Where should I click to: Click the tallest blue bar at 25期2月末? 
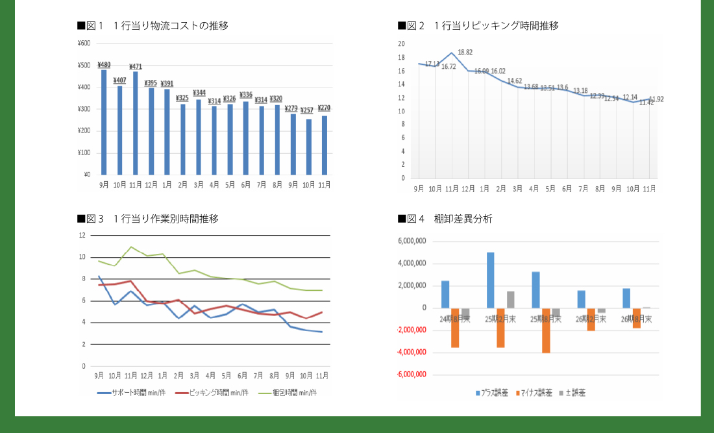[x=491, y=280]
